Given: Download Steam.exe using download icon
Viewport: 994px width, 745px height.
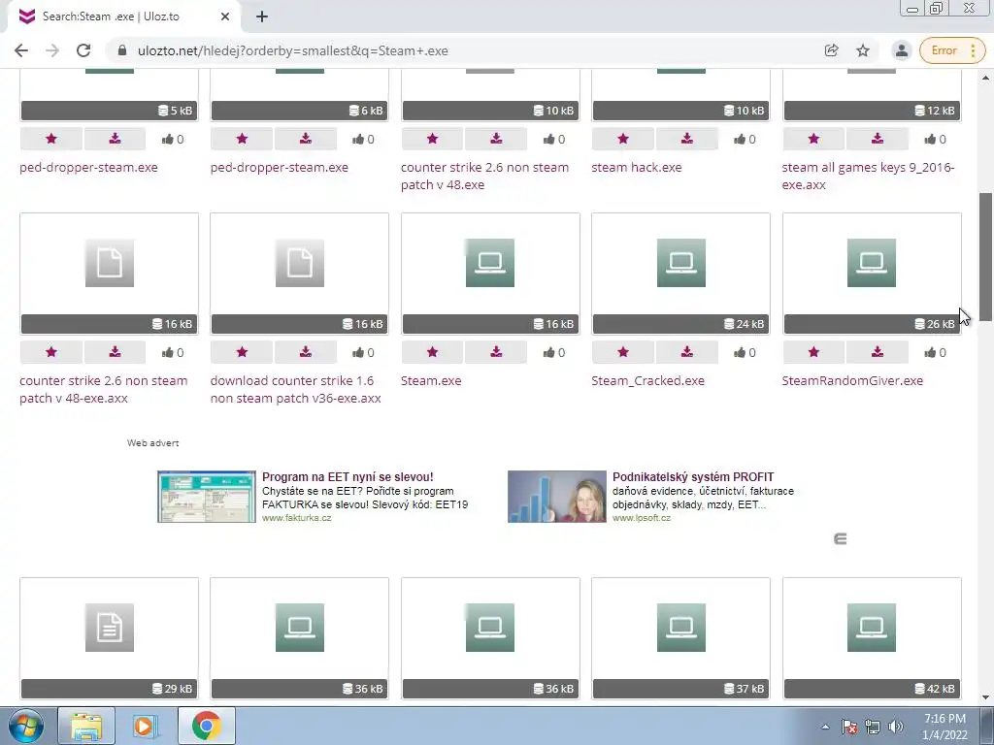Looking at the screenshot, I should pos(496,352).
